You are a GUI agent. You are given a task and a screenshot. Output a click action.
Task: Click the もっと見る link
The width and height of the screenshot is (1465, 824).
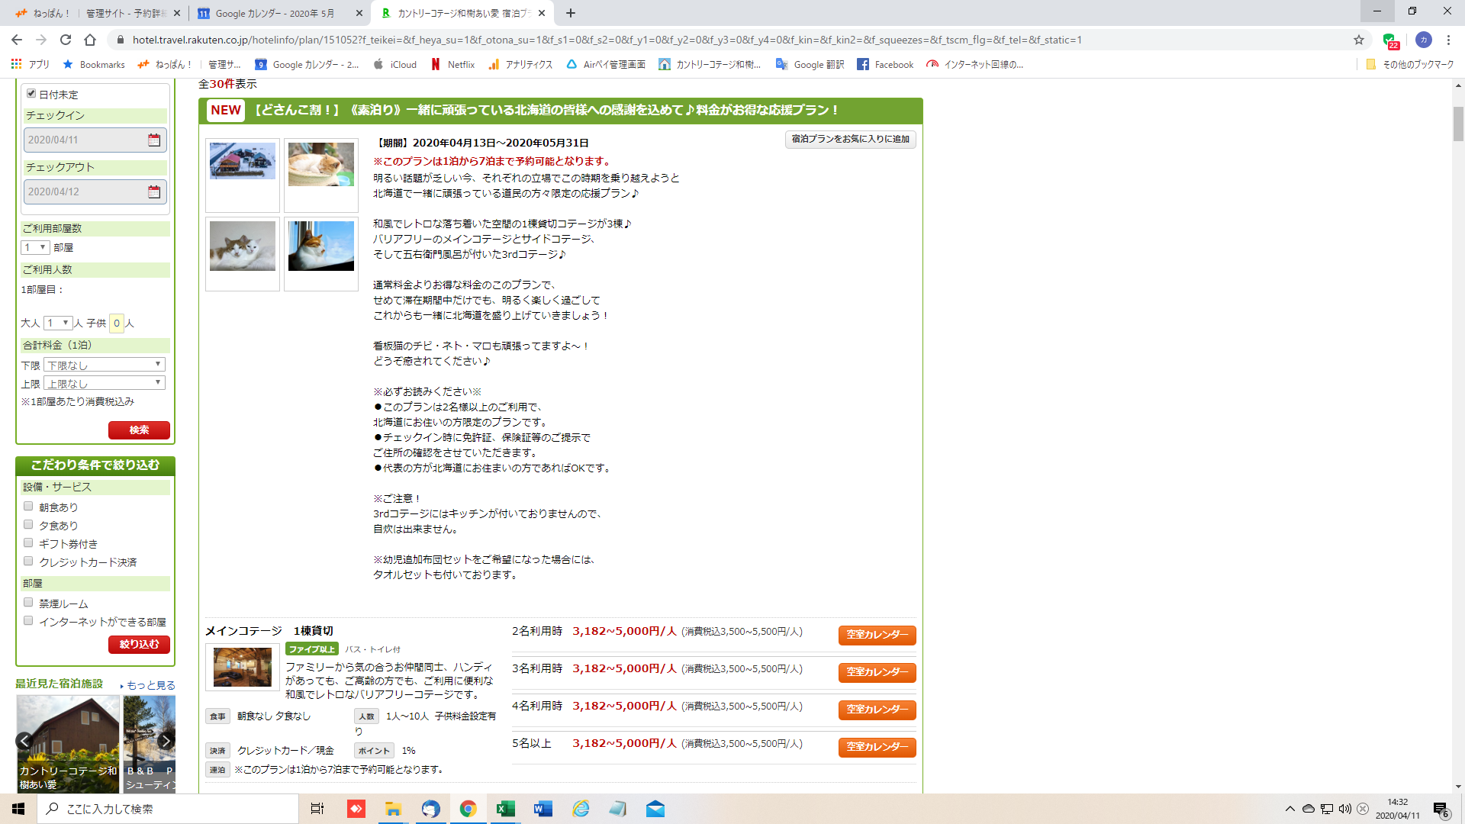(150, 685)
